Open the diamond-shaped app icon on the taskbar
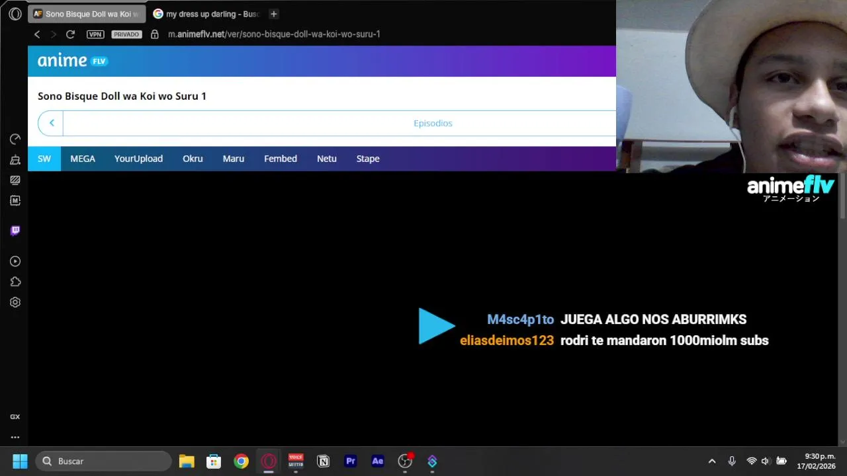Screen dimensions: 847x476 [x=432, y=461]
